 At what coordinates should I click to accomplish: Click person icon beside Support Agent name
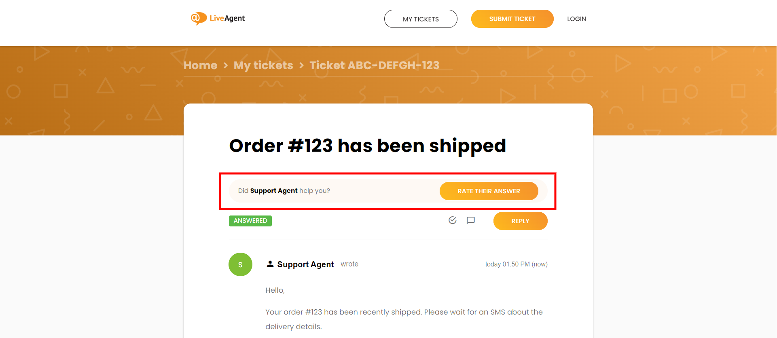pos(270,264)
